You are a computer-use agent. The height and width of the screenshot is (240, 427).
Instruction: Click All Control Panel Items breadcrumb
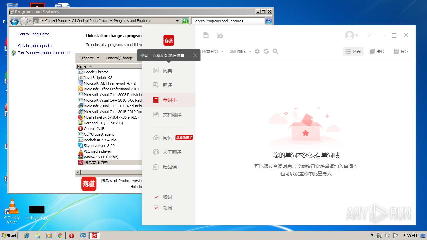point(90,21)
